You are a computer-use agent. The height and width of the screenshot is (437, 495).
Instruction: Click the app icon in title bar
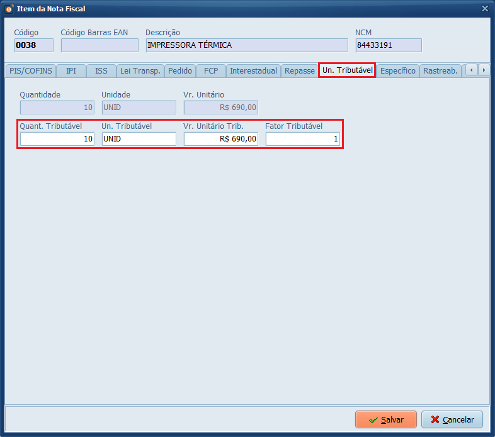[x=9, y=9]
